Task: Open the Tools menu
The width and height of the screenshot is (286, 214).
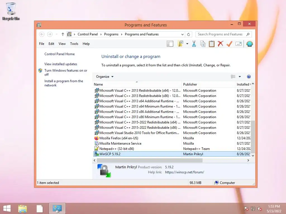Action: [74, 44]
